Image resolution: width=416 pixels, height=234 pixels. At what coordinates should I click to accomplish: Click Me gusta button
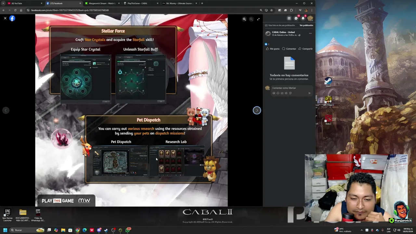(272, 49)
